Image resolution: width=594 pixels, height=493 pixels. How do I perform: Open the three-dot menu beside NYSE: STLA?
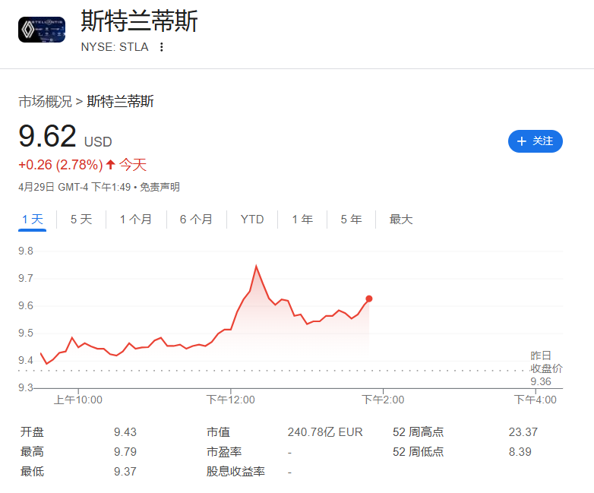coord(162,47)
